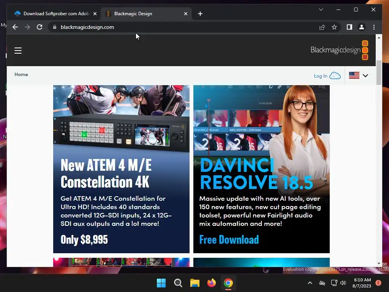Click the Massive update with new AI tools text
Viewport: 389px width, 292px height.
pyautogui.click(x=260, y=211)
